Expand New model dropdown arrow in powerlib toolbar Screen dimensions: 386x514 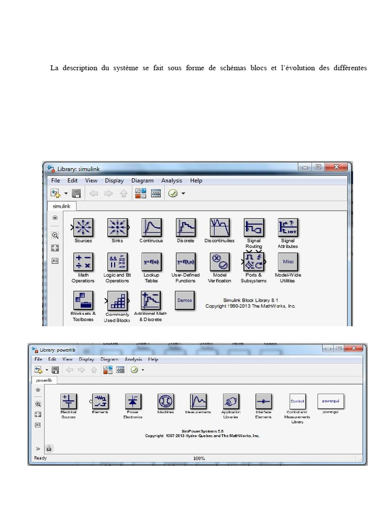(x=47, y=370)
